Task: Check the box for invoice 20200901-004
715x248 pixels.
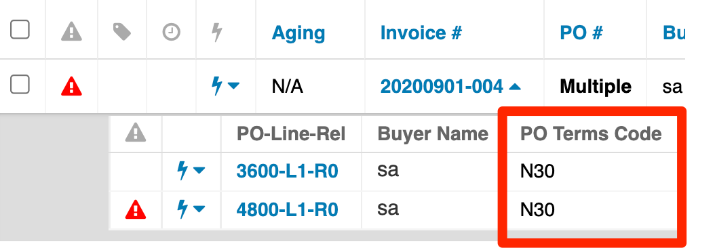Action: coord(20,84)
